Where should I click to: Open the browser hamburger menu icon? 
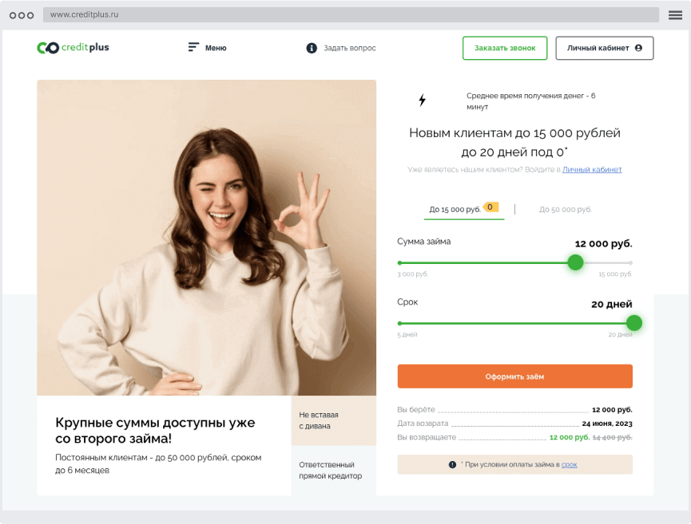(x=675, y=15)
